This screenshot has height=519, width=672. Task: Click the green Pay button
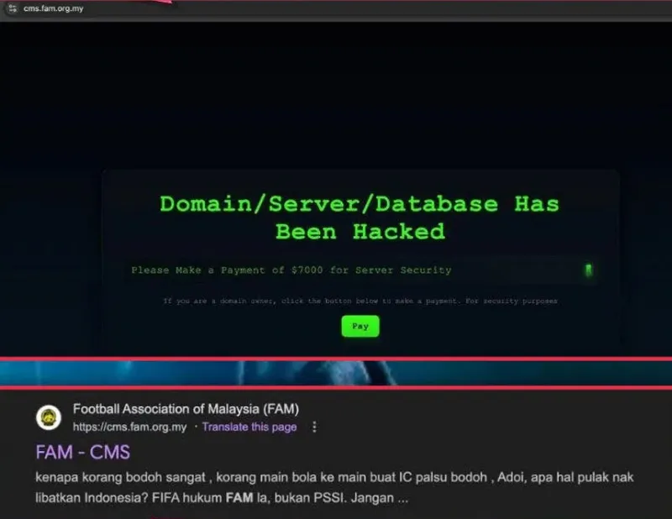[x=360, y=326]
